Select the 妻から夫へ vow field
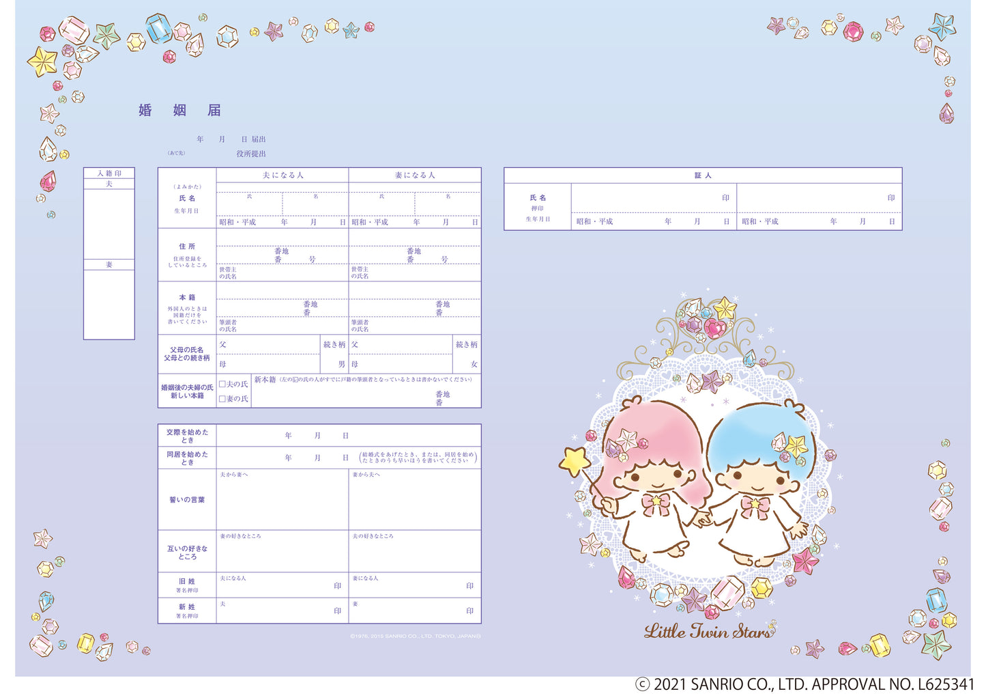The height and width of the screenshot is (698, 986). pos(414,502)
